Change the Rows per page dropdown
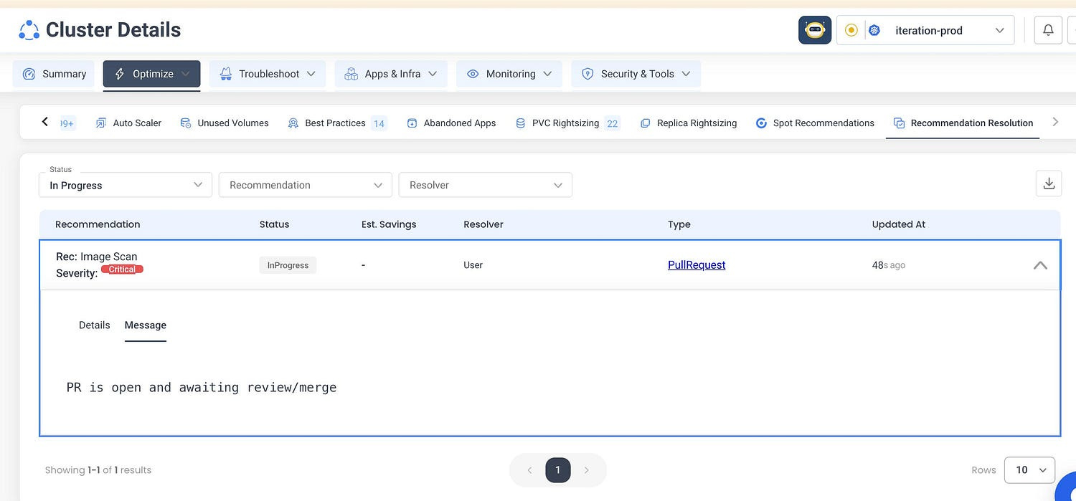Image resolution: width=1076 pixels, height=501 pixels. [1029, 470]
